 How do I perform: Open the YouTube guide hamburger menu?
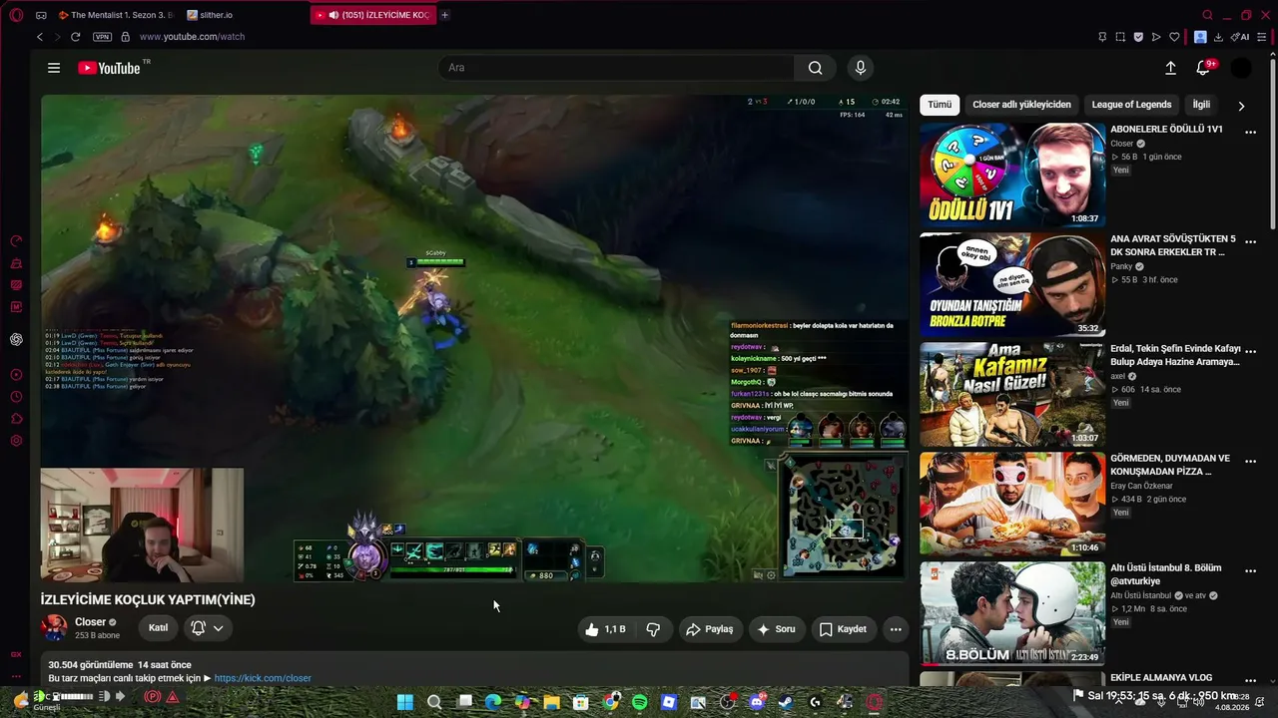click(54, 68)
